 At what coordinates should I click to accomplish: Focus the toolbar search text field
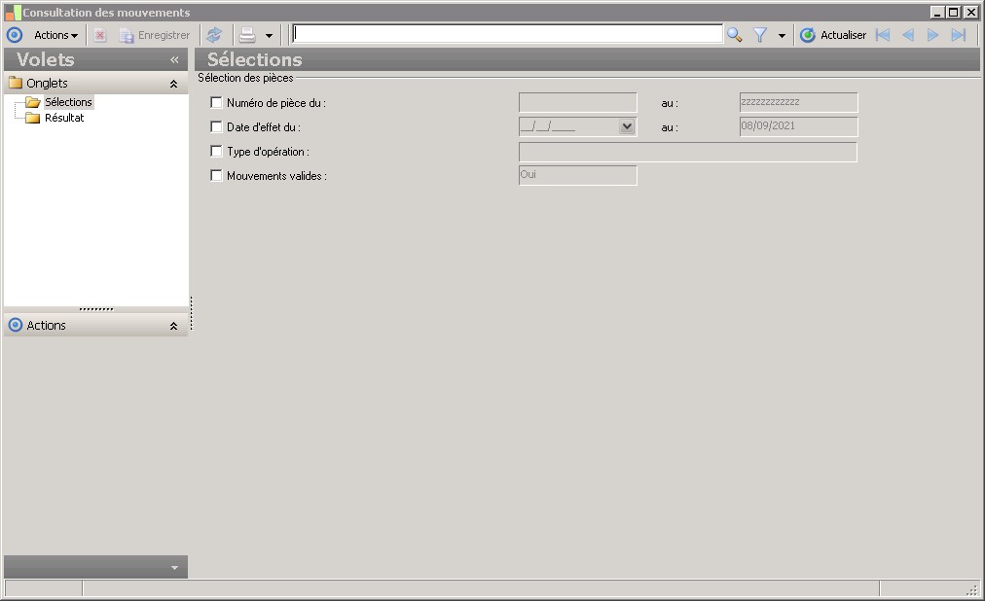click(x=507, y=34)
